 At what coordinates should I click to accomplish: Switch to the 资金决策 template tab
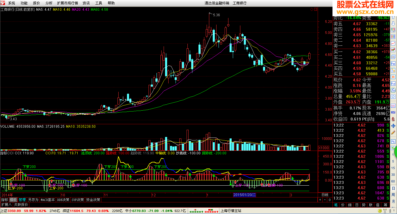pos(93,200)
